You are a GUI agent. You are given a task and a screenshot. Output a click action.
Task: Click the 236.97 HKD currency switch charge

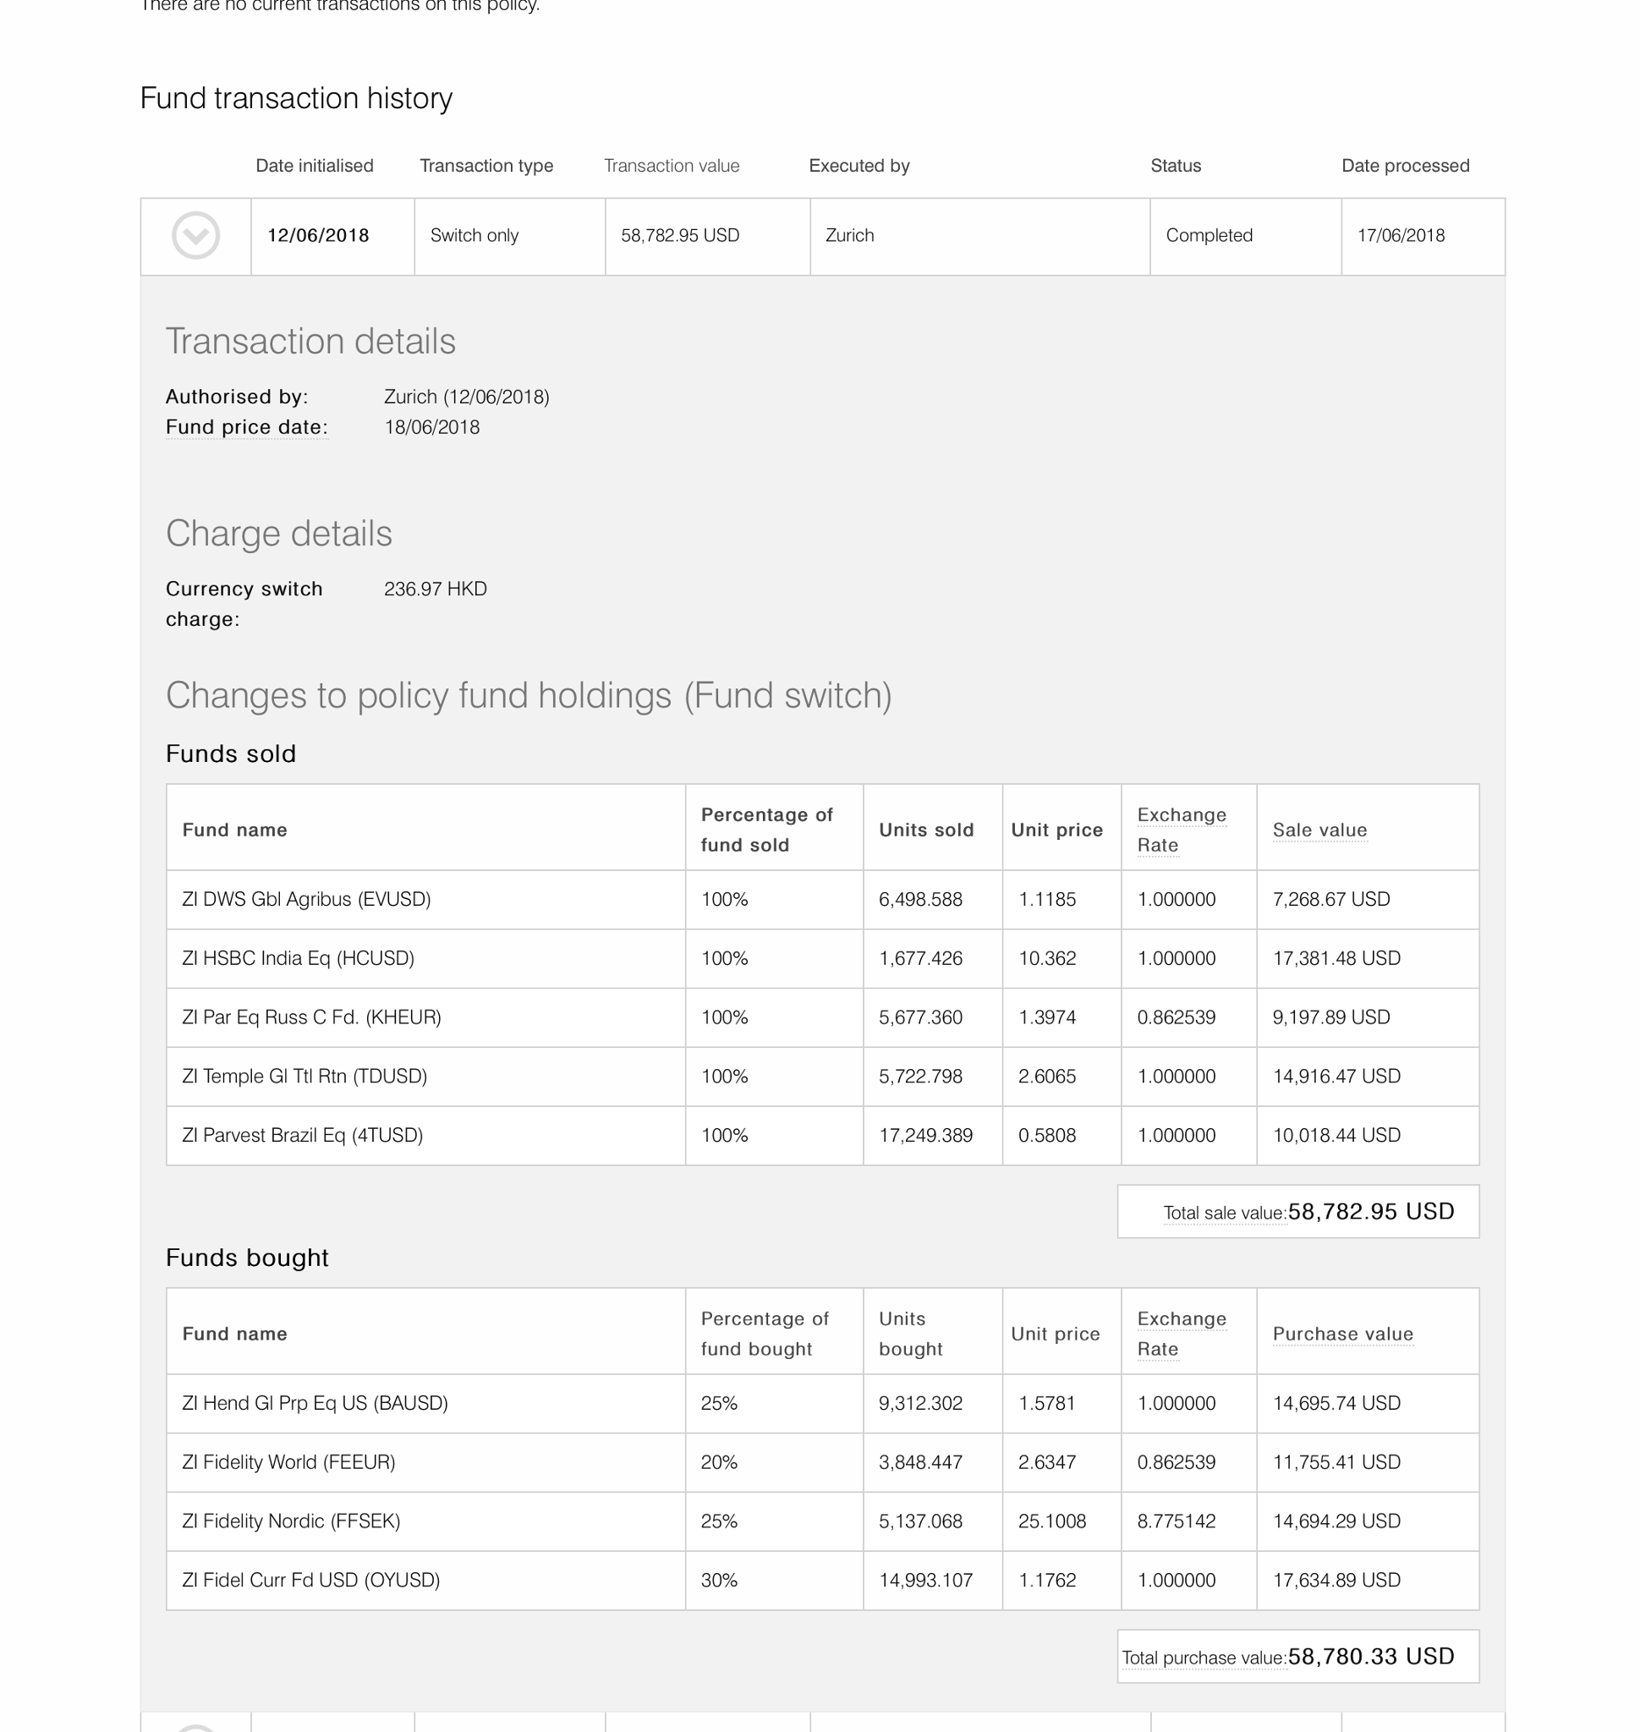[x=436, y=589]
